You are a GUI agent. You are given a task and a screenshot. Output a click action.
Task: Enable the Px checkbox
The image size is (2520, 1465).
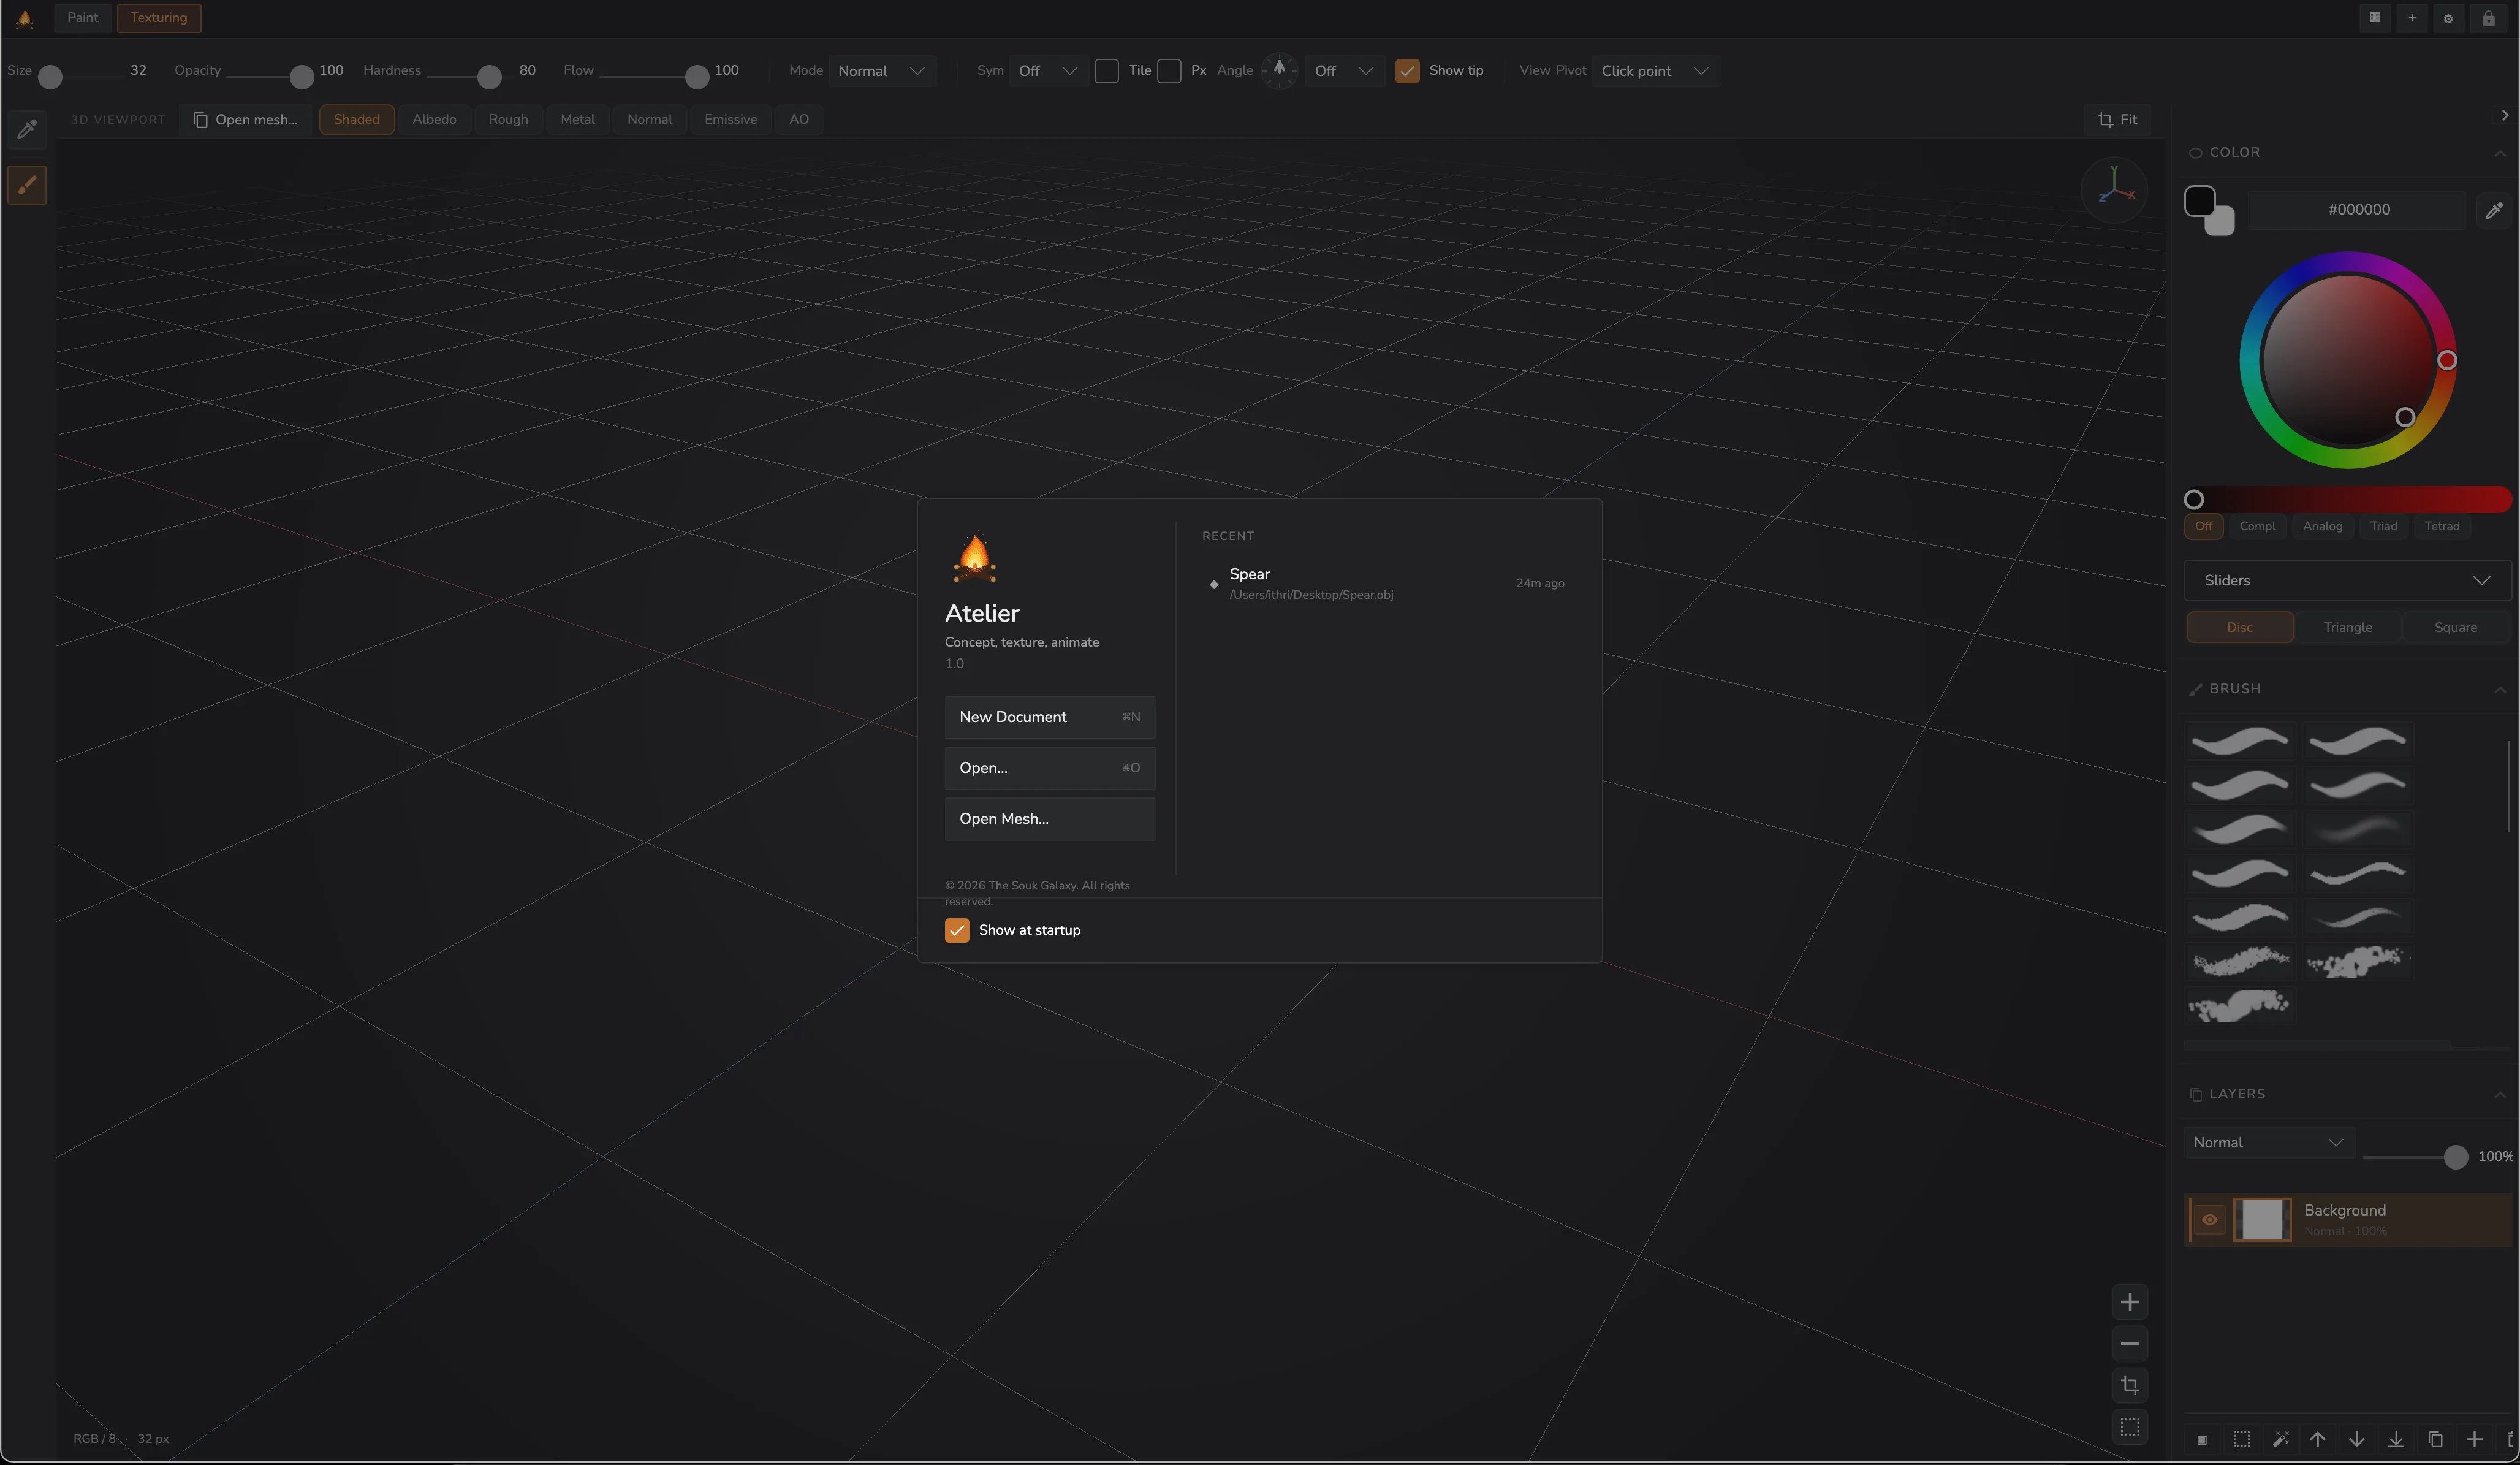coord(1169,71)
